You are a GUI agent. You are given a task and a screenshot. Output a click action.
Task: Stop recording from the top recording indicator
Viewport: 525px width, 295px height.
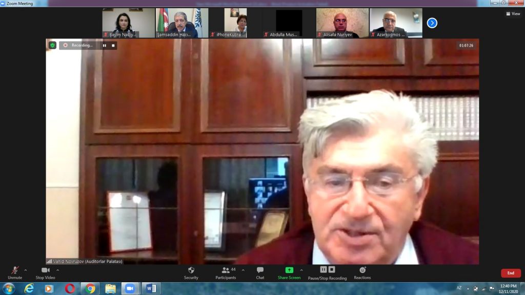113,45
